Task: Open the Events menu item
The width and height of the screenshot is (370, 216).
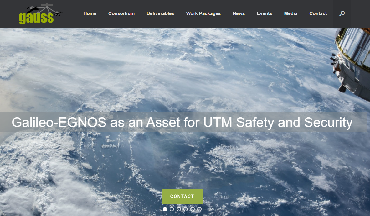Action: 264,13
